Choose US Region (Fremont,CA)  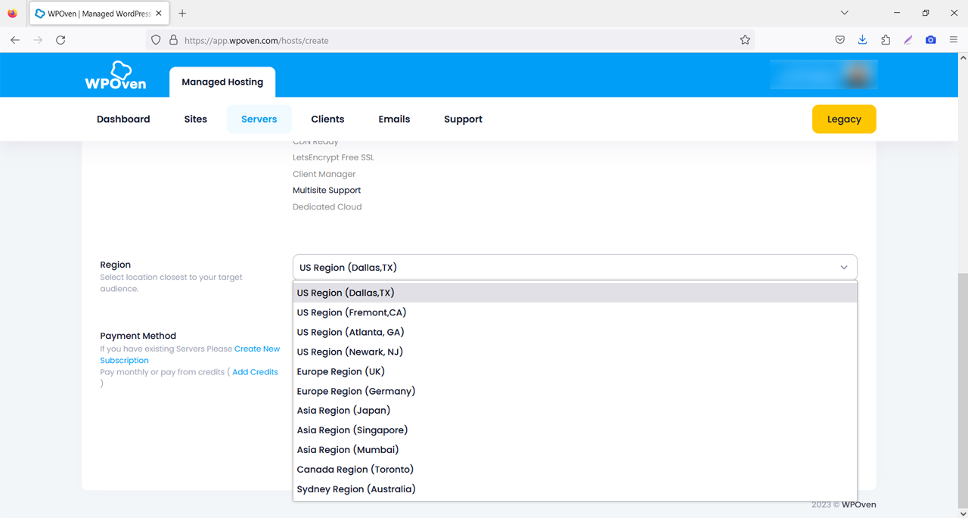(575, 312)
